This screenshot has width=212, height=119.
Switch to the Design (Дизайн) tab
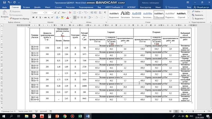[37, 7]
